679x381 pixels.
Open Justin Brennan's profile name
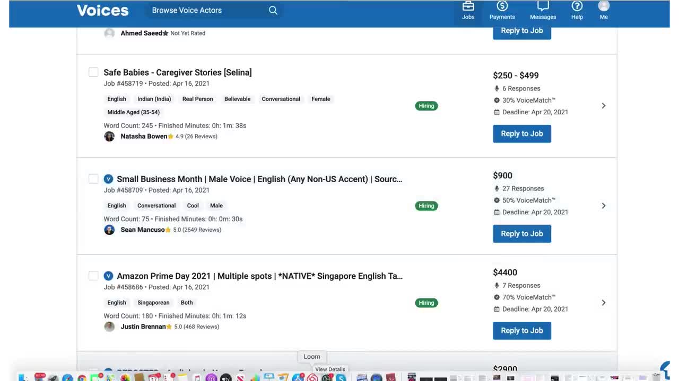pos(143,326)
